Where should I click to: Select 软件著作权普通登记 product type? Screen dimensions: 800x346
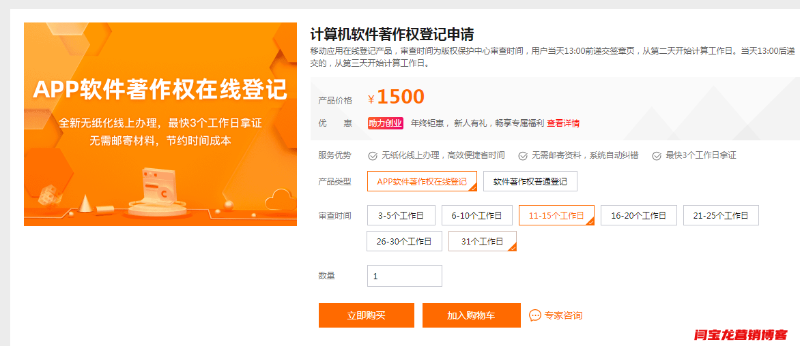coord(530,181)
